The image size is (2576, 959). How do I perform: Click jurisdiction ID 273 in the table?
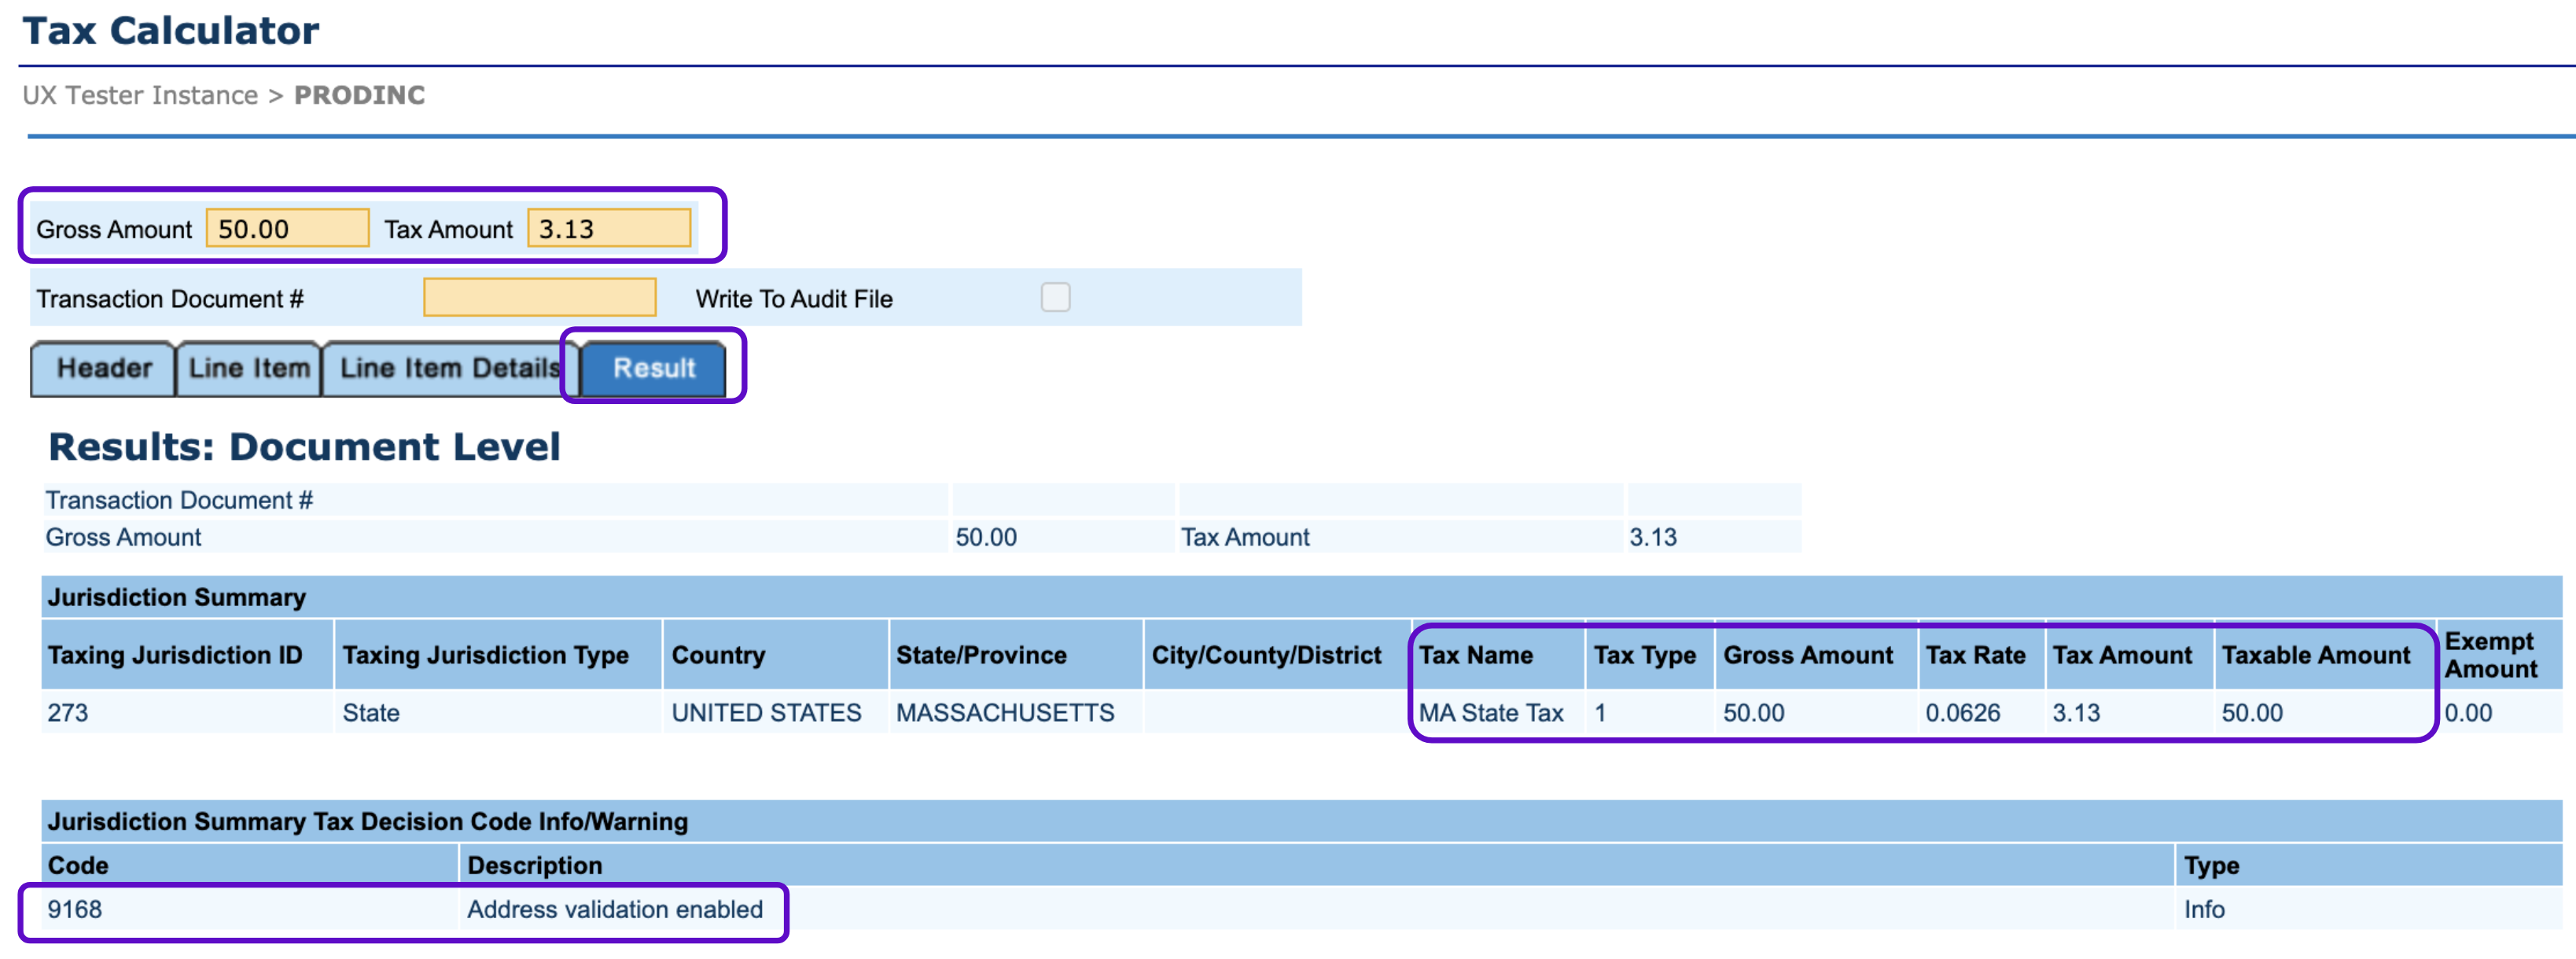coord(68,713)
